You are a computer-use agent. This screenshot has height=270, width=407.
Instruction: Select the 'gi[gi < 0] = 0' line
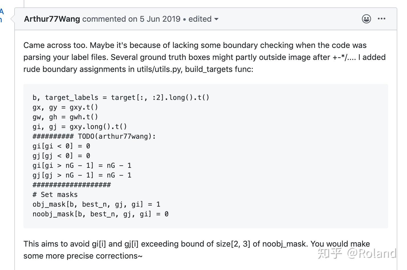click(61, 146)
